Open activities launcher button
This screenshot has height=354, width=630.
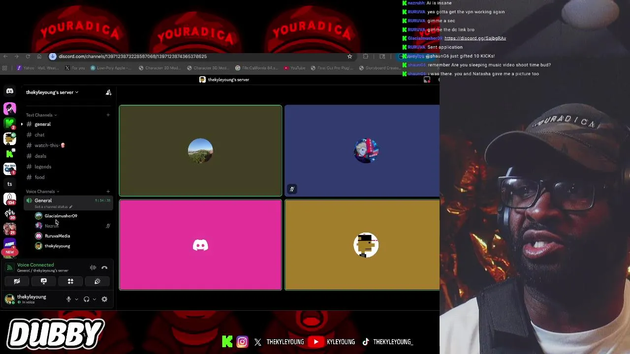[70, 281]
